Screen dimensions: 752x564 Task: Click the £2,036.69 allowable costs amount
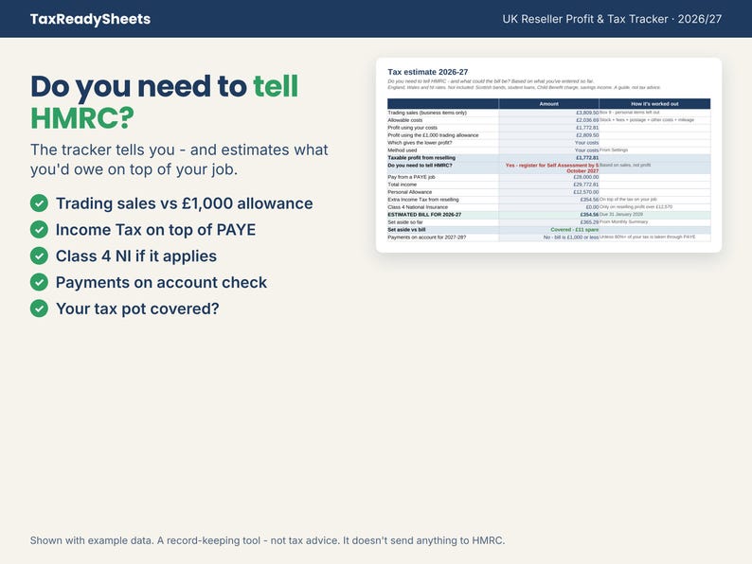[587, 120]
